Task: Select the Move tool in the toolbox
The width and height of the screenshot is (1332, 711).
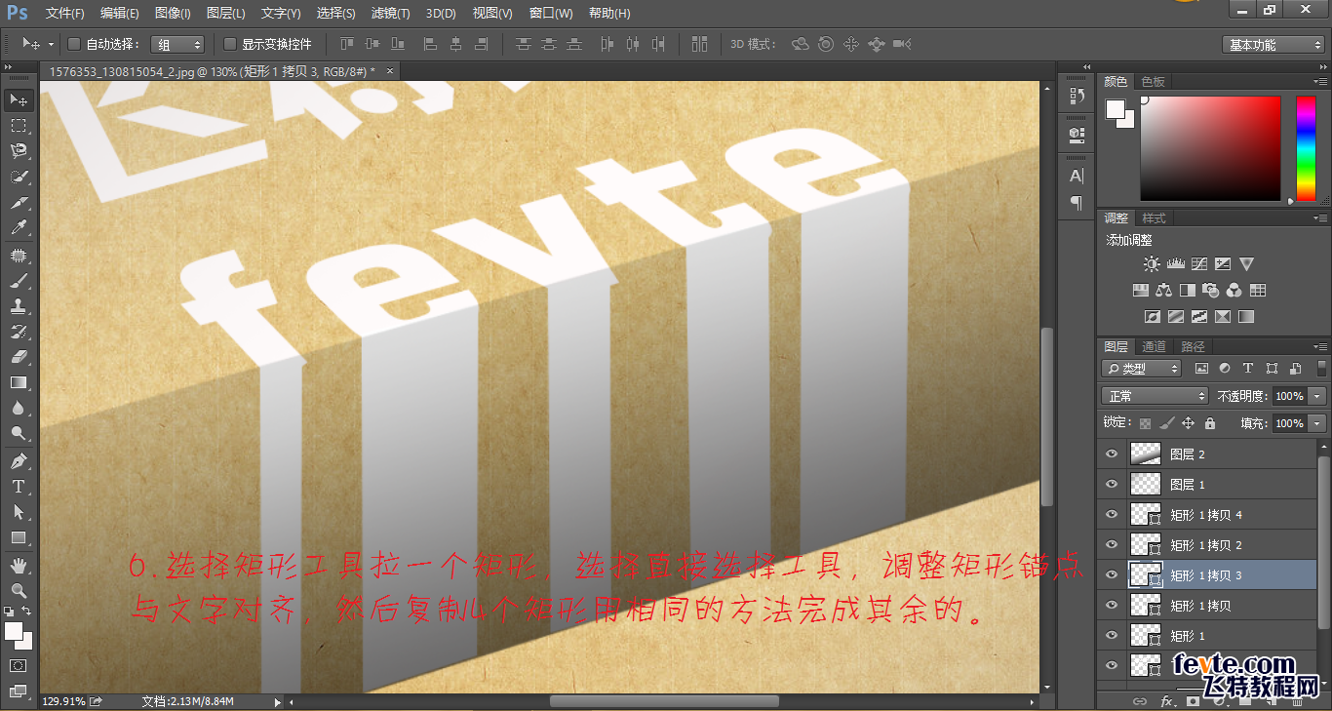Action: point(19,100)
